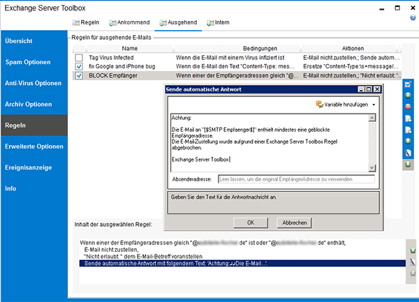
Task: Click the document with green arrow icon
Action: click(x=408, y=130)
